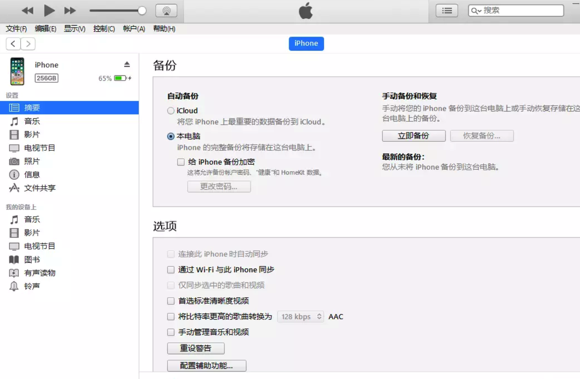Select the iCloud backup radio button
580x379 pixels.
(171, 111)
